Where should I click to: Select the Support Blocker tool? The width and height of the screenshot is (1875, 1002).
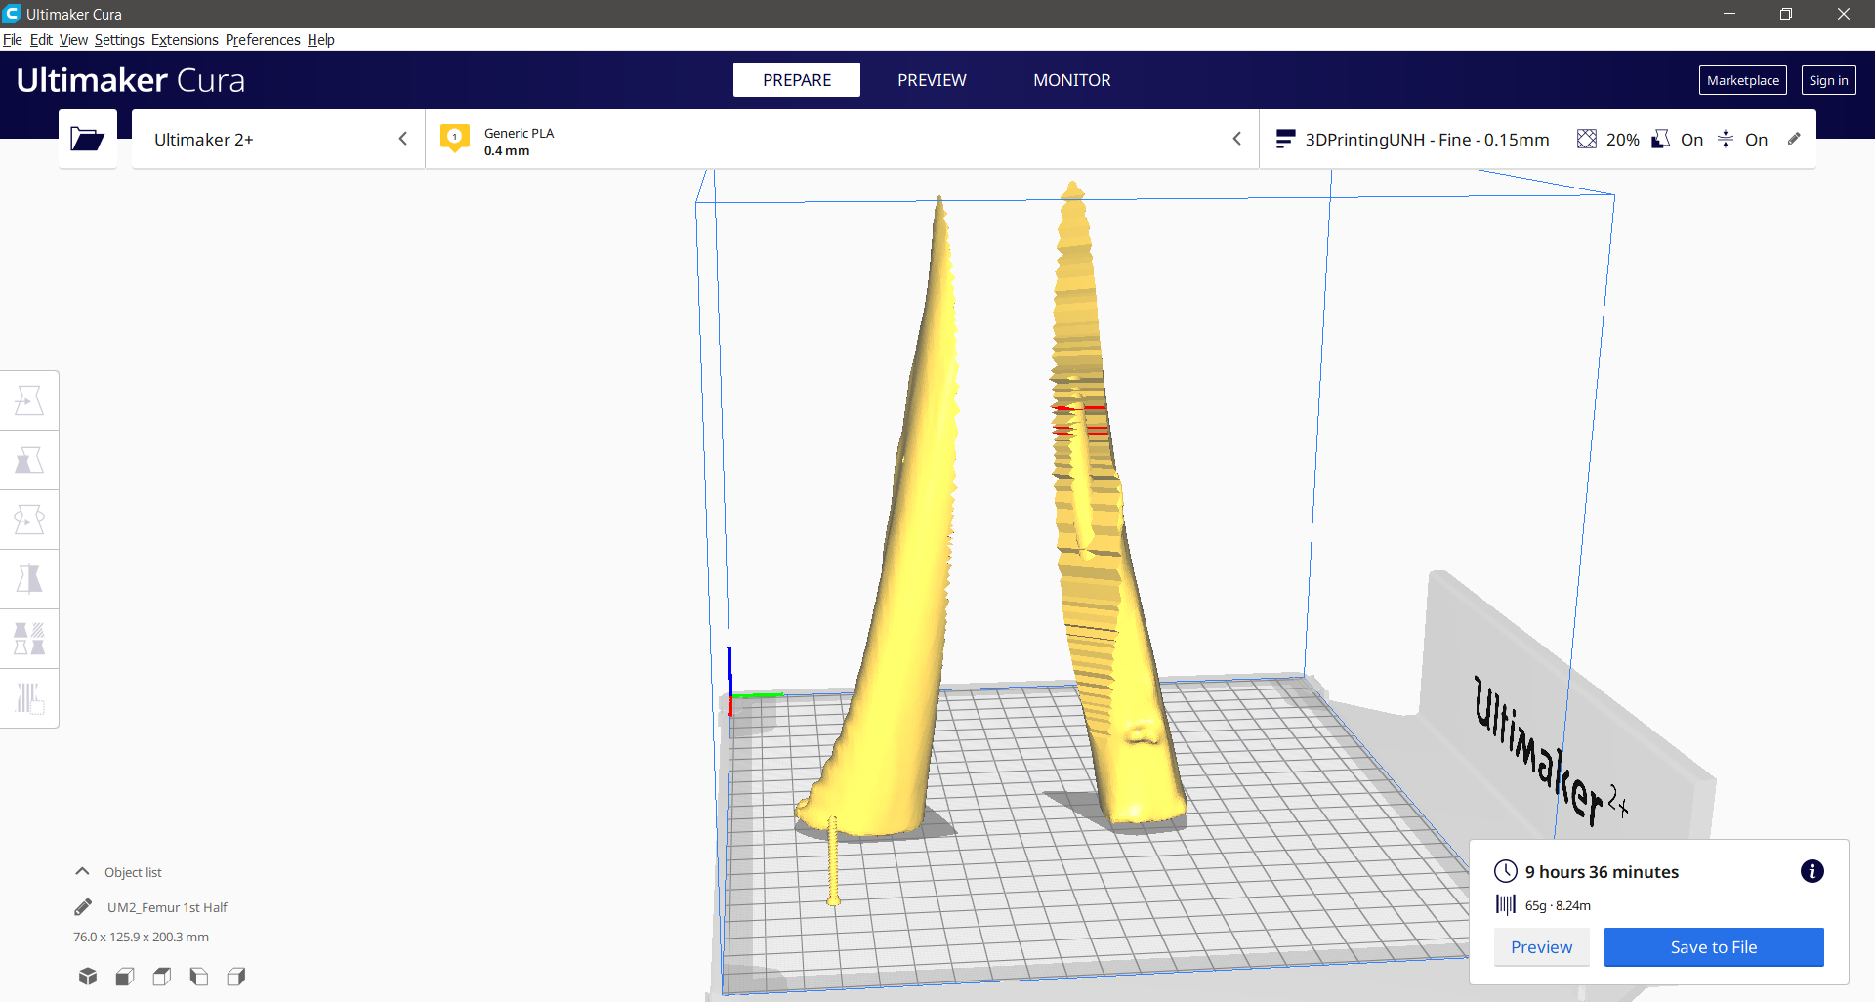(29, 698)
